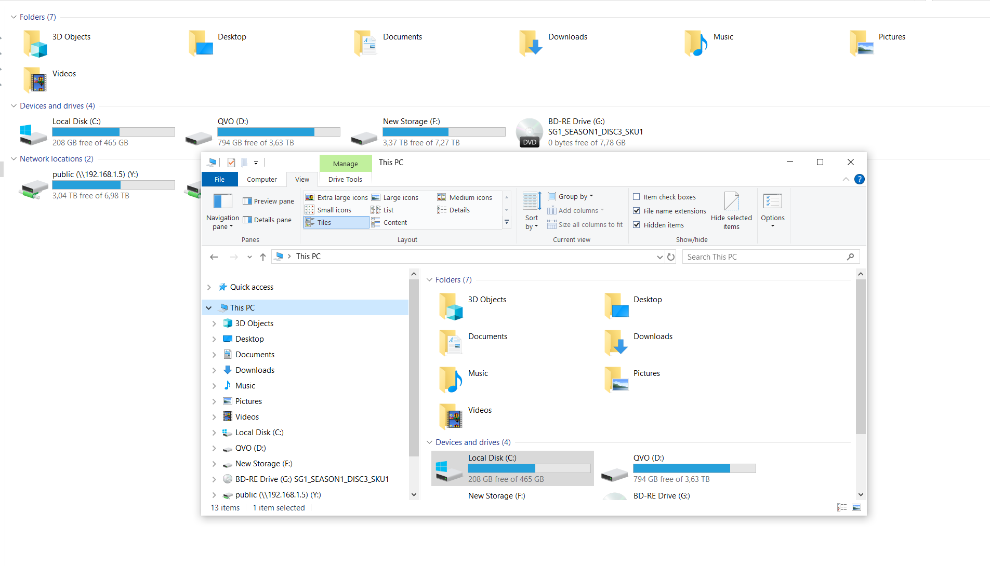Click Size all columns to fit
The image size is (990, 566).
(585, 225)
